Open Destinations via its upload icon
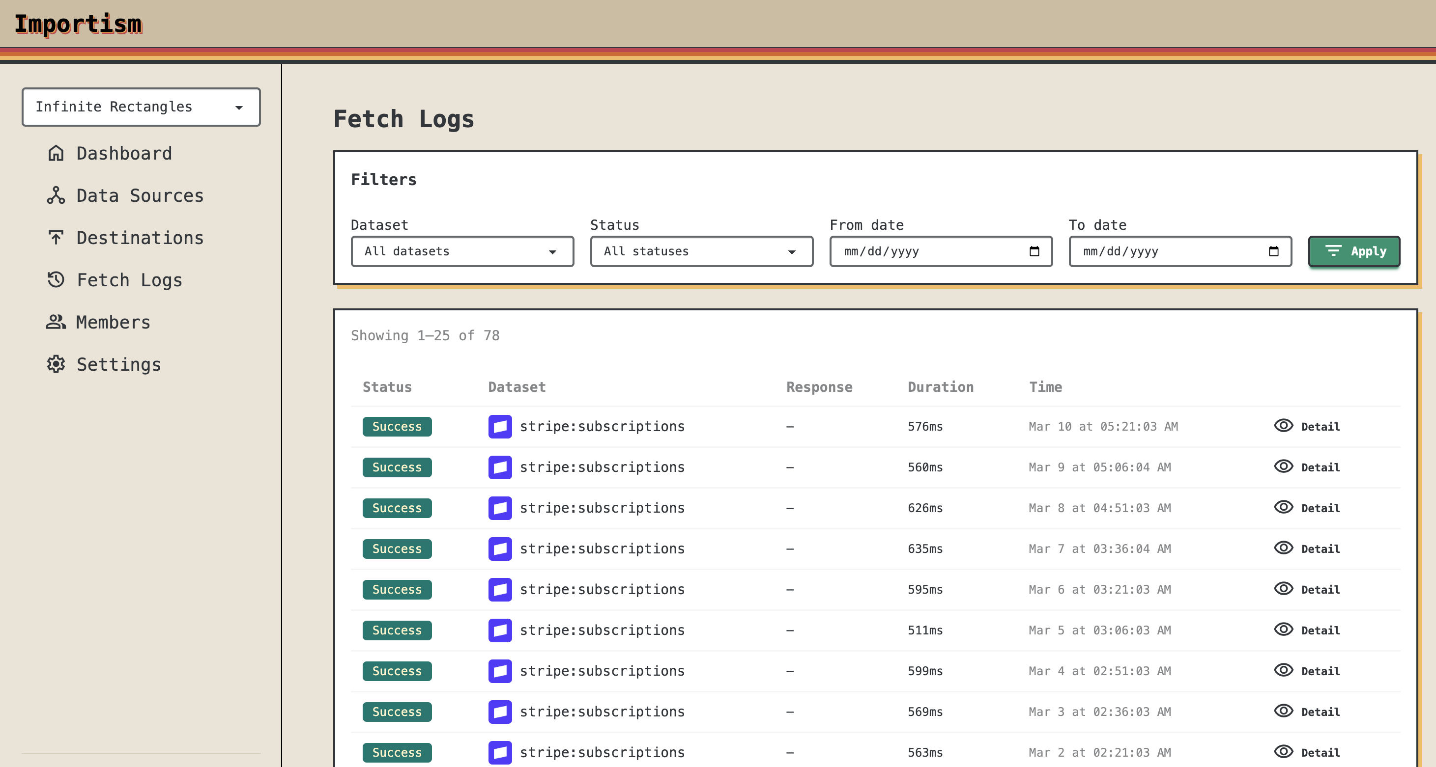The image size is (1436, 767). 56,238
